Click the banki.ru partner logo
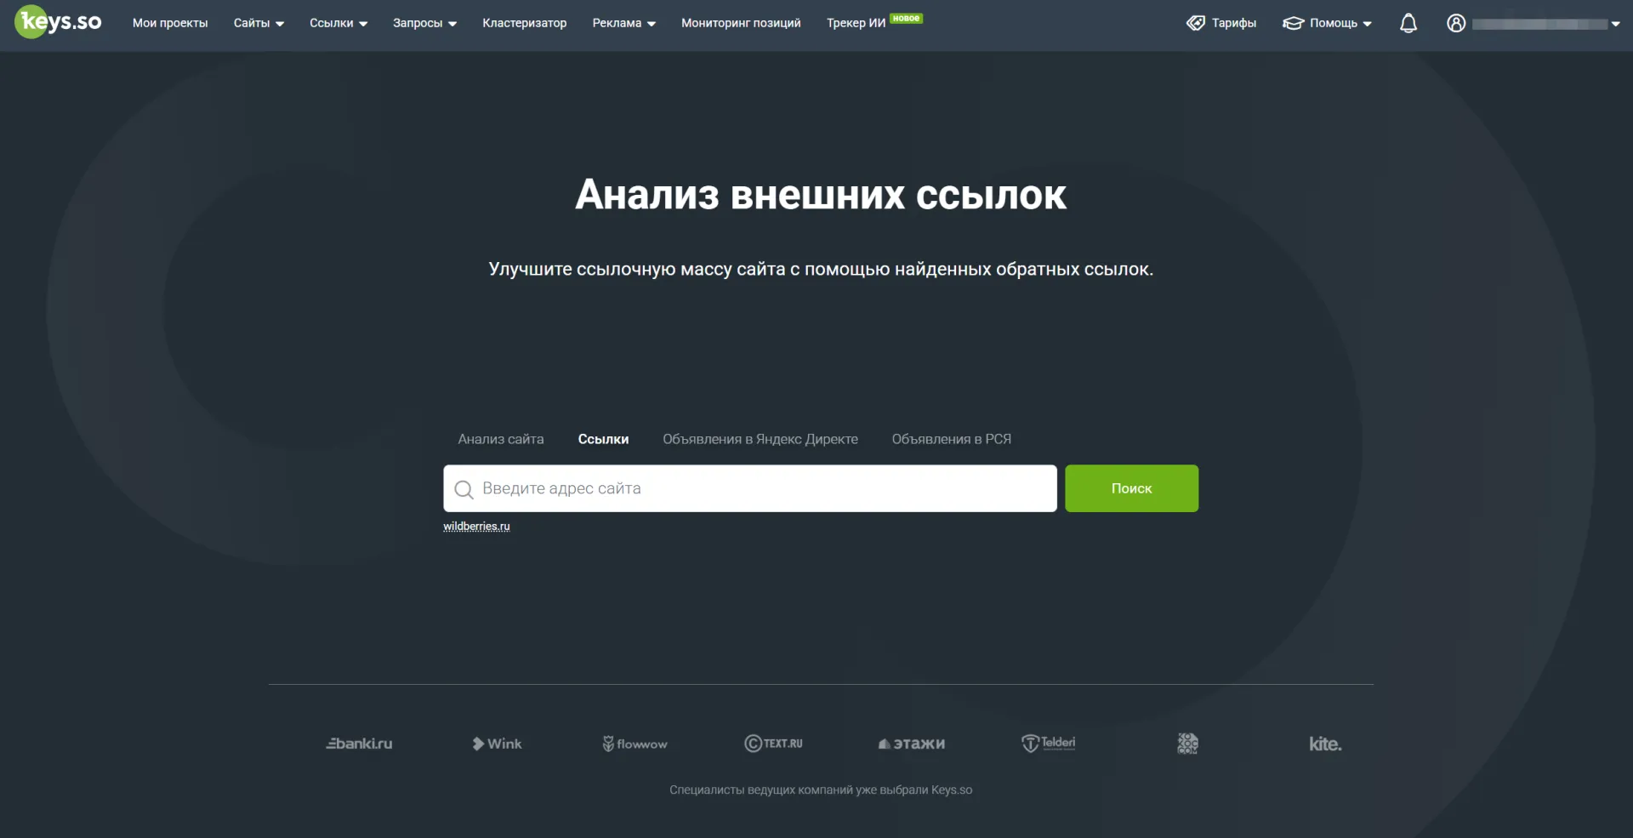1633x838 pixels. click(359, 744)
